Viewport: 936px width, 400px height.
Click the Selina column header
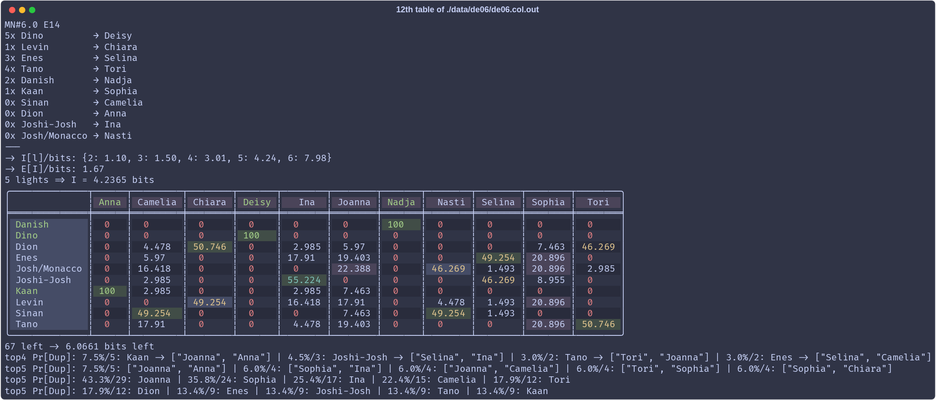coord(498,203)
